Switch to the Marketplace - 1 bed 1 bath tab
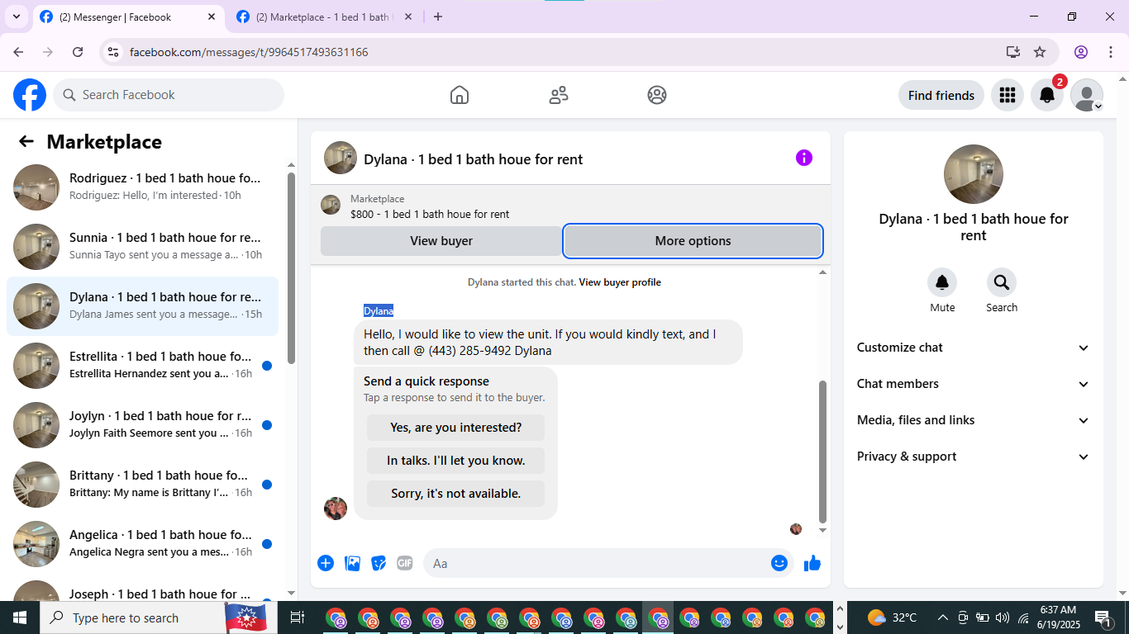1129x634 pixels. (325, 17)
